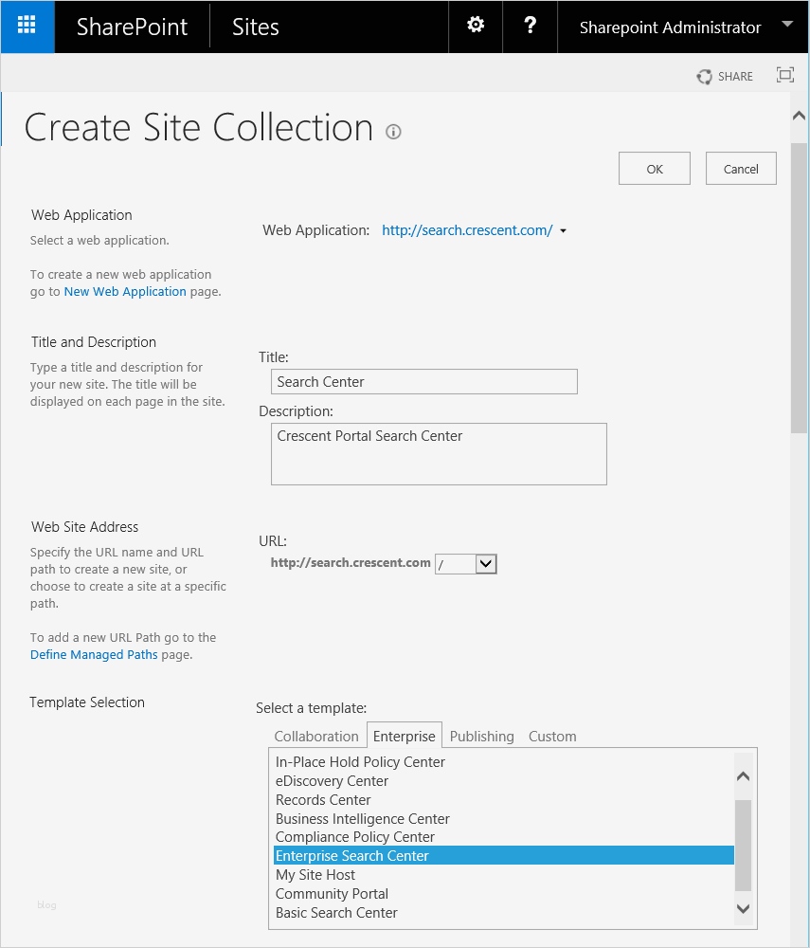Screen dimensions: 810x948
Task: Click into the Description text area
Action: [x=439, y=454]
